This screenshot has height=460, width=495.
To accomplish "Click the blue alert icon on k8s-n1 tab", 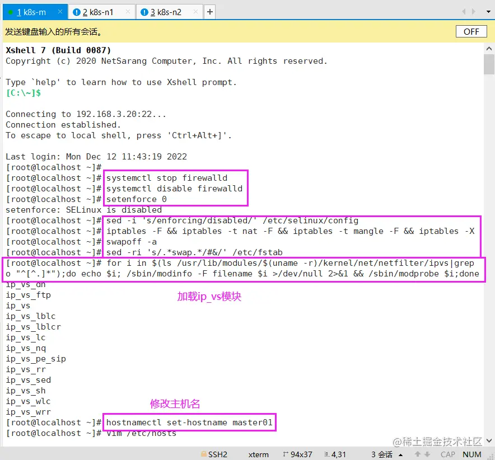I will (76, 12).
